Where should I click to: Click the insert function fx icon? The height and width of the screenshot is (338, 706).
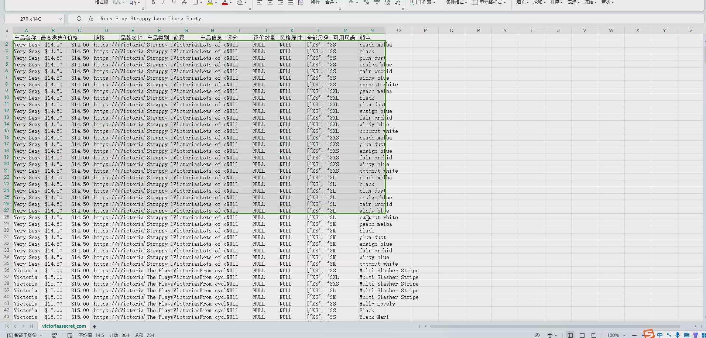[90, 19]
